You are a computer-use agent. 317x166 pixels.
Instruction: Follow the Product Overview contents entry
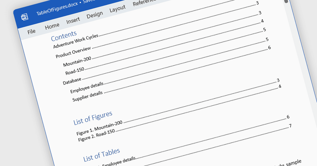73,52
